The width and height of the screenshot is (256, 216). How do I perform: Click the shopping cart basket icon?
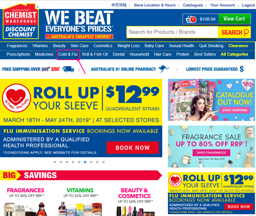191,19
